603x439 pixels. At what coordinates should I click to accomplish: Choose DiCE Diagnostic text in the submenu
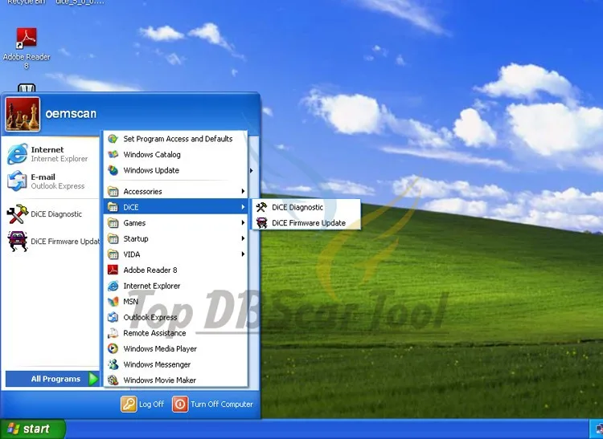pos(297,207)
